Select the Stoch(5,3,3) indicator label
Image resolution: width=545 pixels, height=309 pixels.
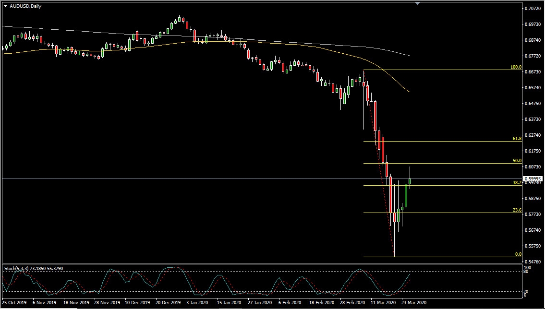34,269
